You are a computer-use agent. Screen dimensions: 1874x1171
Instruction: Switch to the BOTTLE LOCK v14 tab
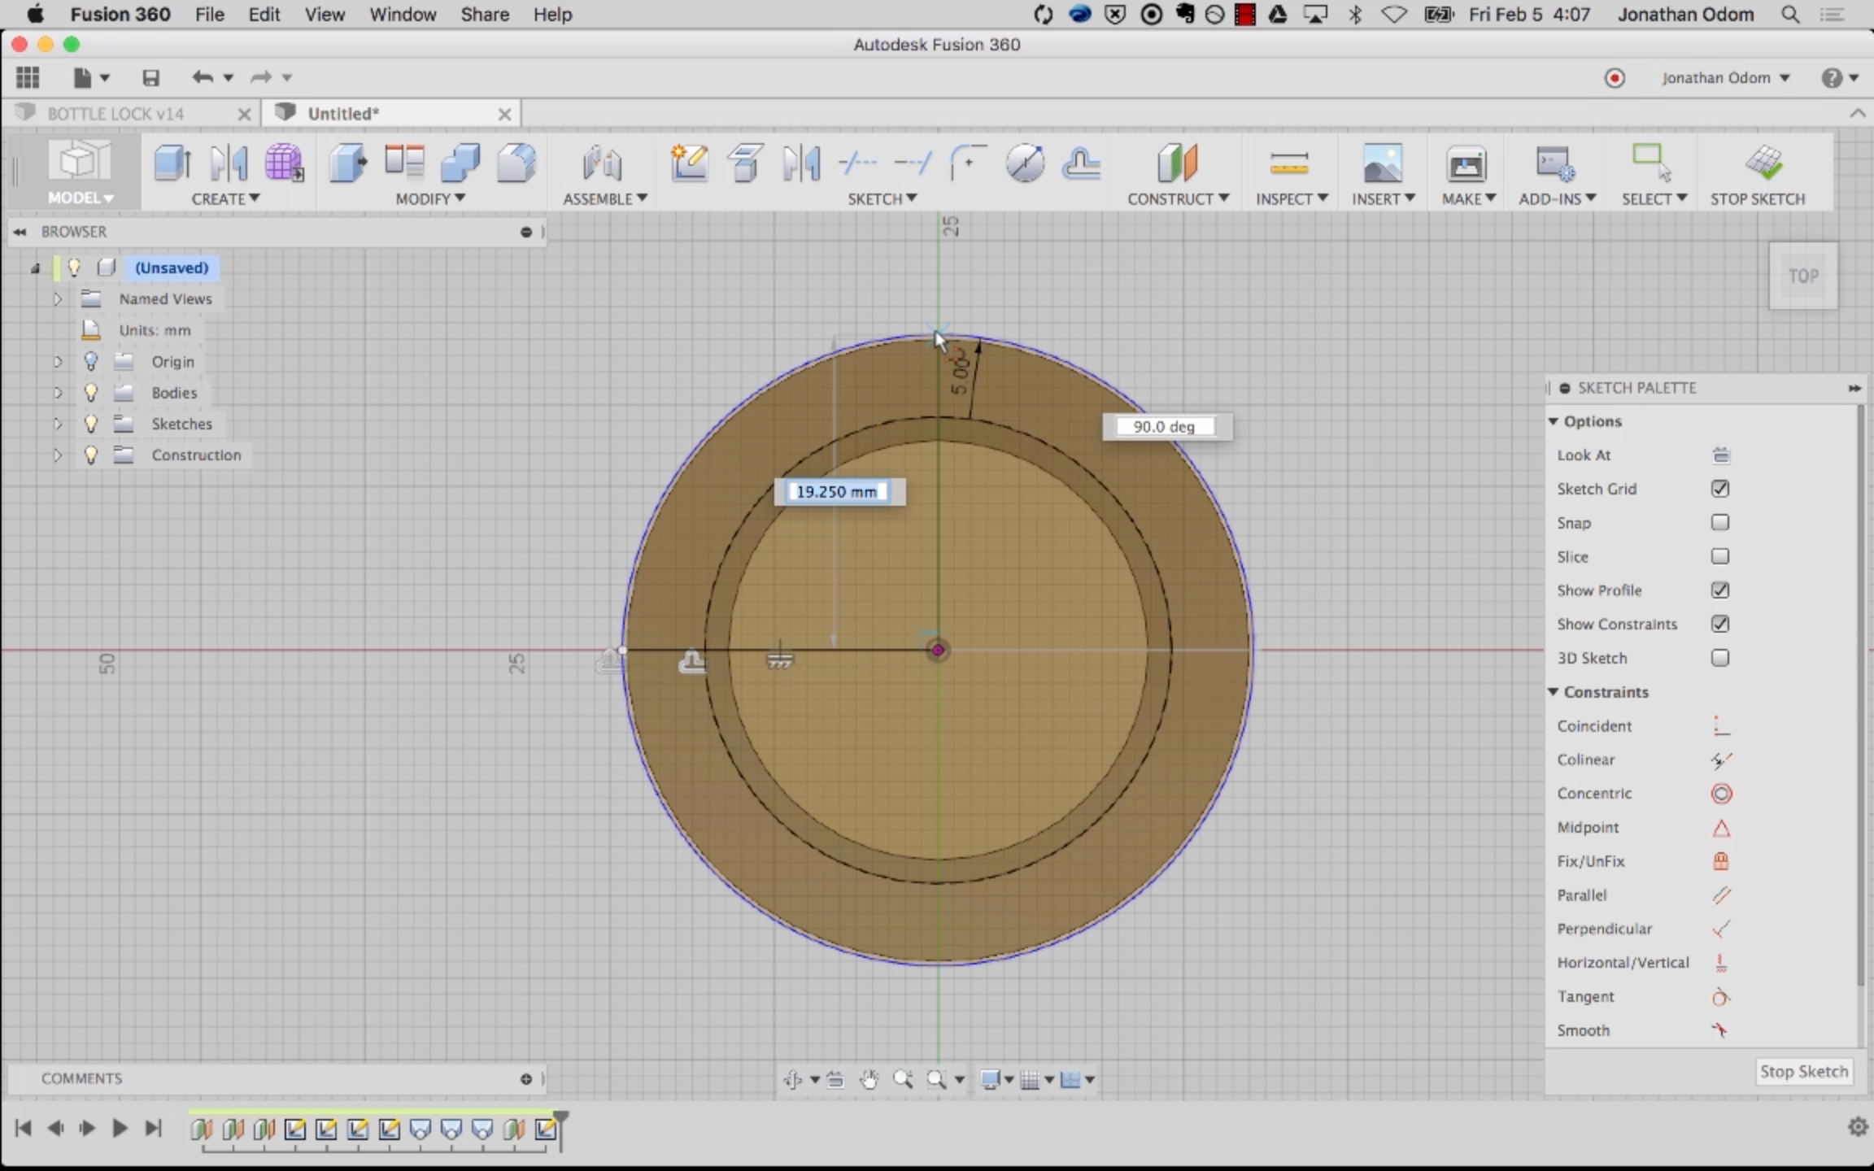coord(115,114)
